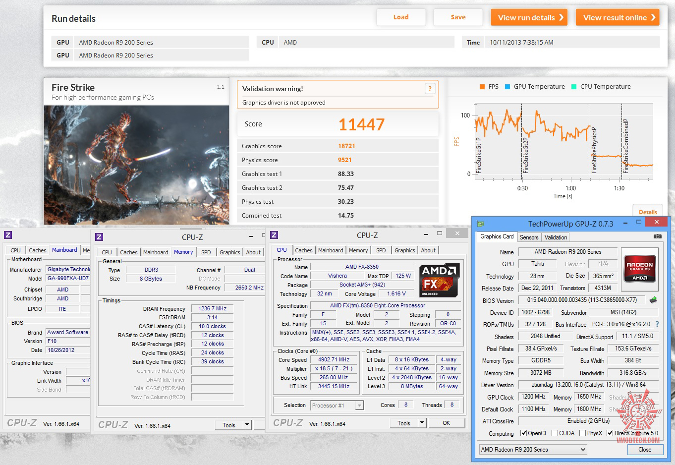675x465 pixels.
Task: Expand the Tools arrow in CPU-Z Memory window
Action: point(247,425)
